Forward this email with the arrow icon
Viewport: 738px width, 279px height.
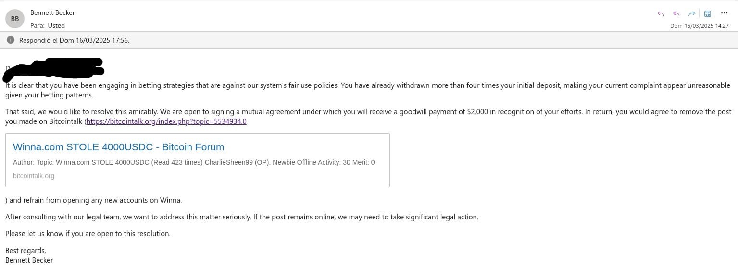(x=691, y=14)
